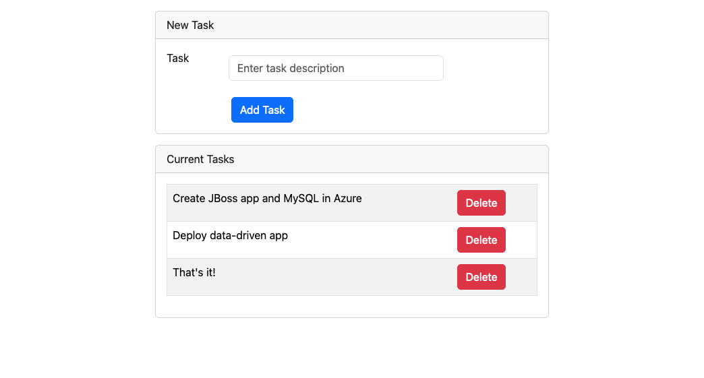Click the Enter task description field
The image size is (704, 378).
click(336, 68)
